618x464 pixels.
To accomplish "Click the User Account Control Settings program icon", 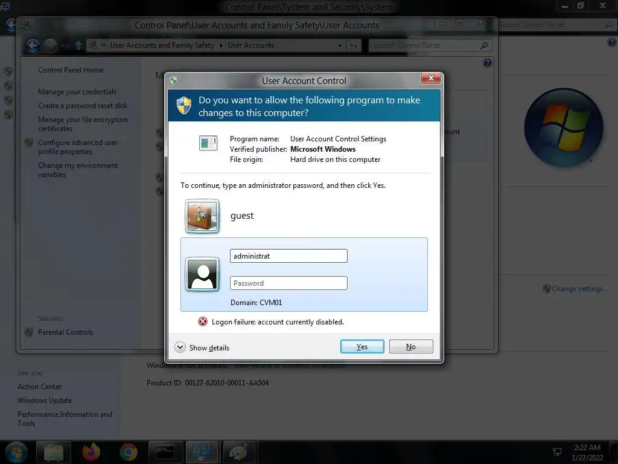I will pyautogui.click(x=208, y=143).
